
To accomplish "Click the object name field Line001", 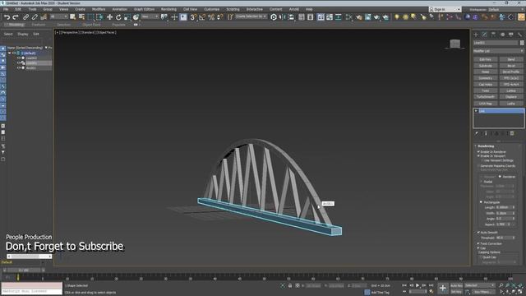I will point(496,43).
